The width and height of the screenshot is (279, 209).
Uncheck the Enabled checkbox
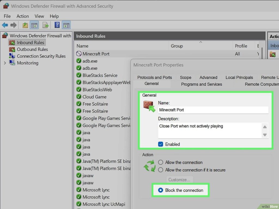tap(160, 144)
